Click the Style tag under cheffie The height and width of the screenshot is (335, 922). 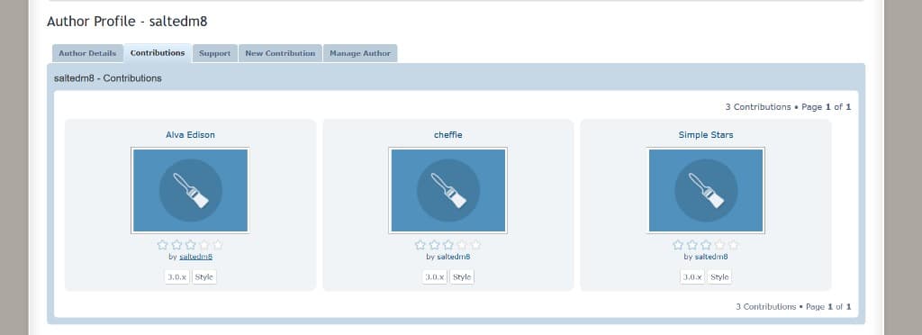point(462,276)
